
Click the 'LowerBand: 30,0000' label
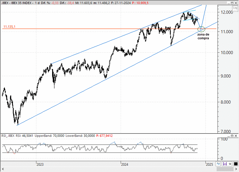80,136
